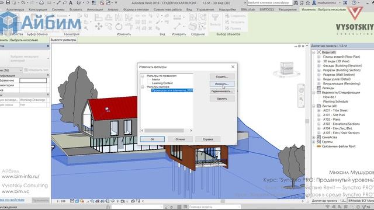This screenshot has width=374, height=210.
Task: Confirm filter dialog with ОК
Action: point(152,139)
